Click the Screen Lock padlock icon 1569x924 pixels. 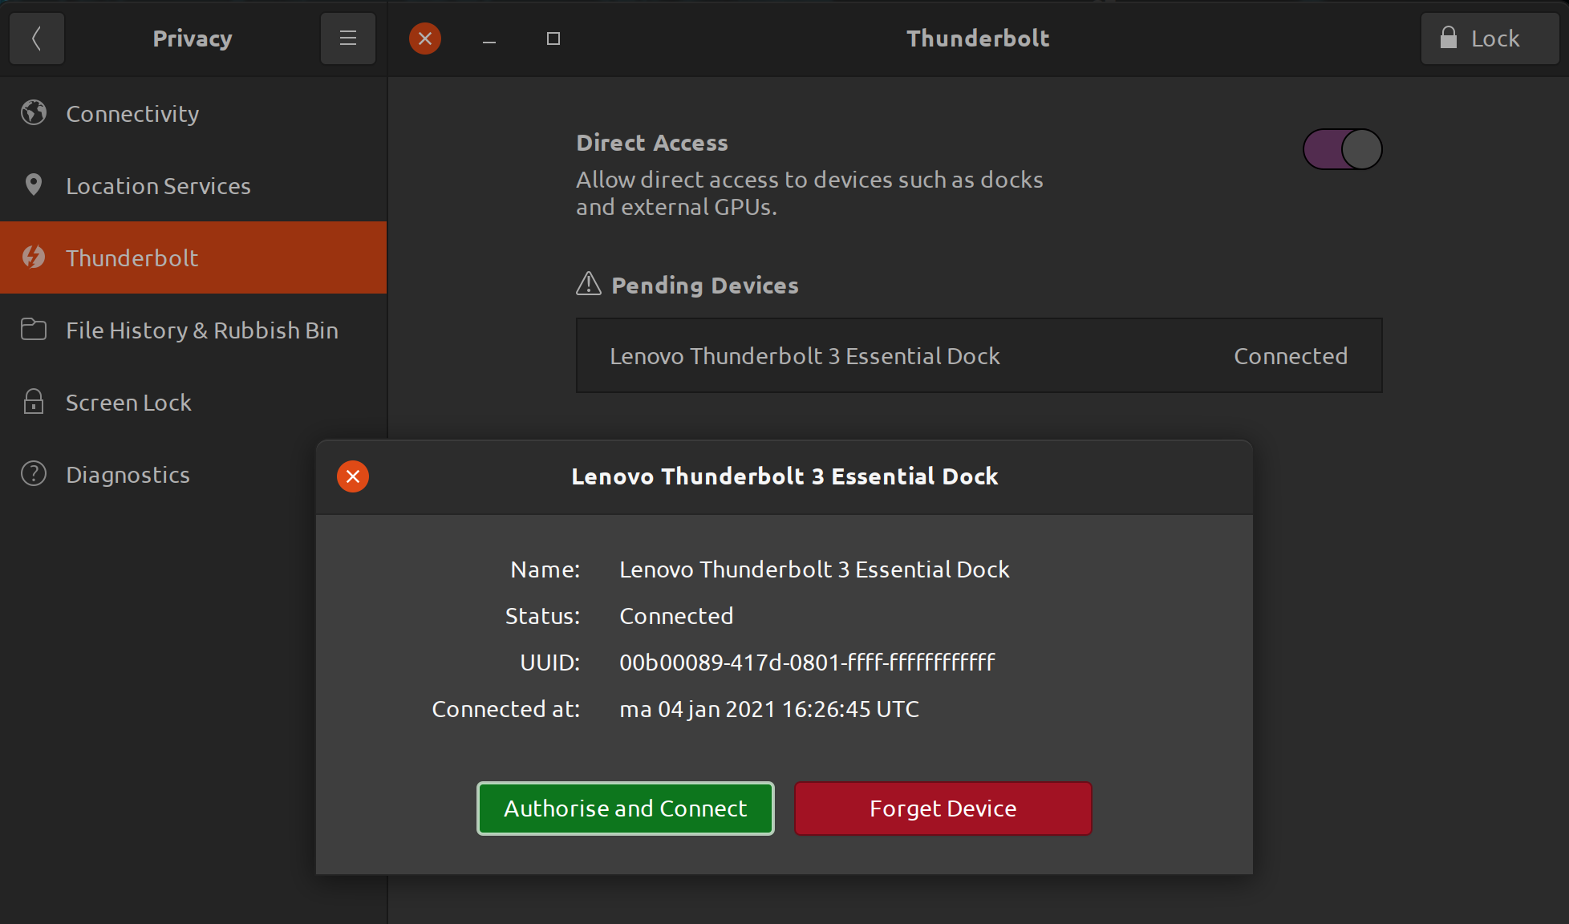34,402
